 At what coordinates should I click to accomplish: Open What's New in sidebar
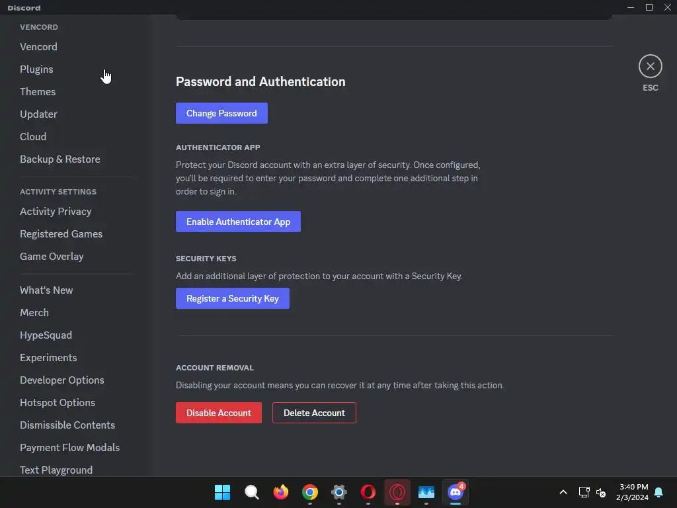[46, 290]
